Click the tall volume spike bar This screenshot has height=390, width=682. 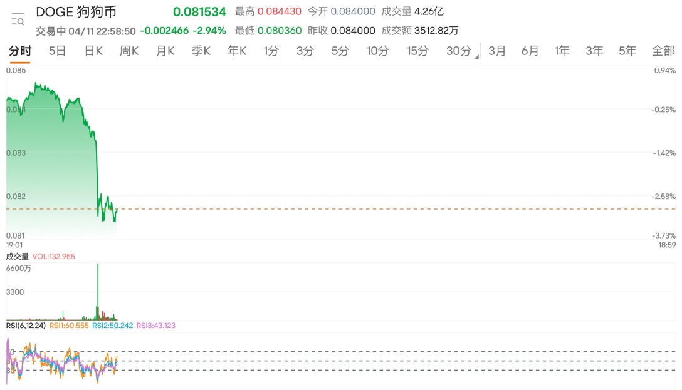click(x=98, y=291)
